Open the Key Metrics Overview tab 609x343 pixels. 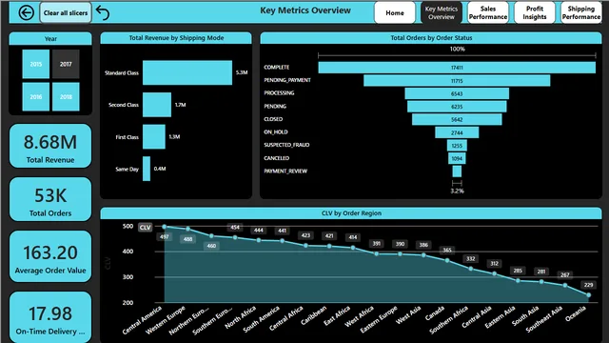(x=442, y=12)
